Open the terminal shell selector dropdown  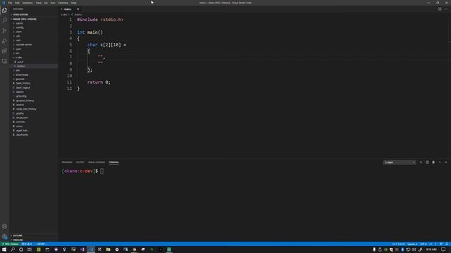(400, 162)
